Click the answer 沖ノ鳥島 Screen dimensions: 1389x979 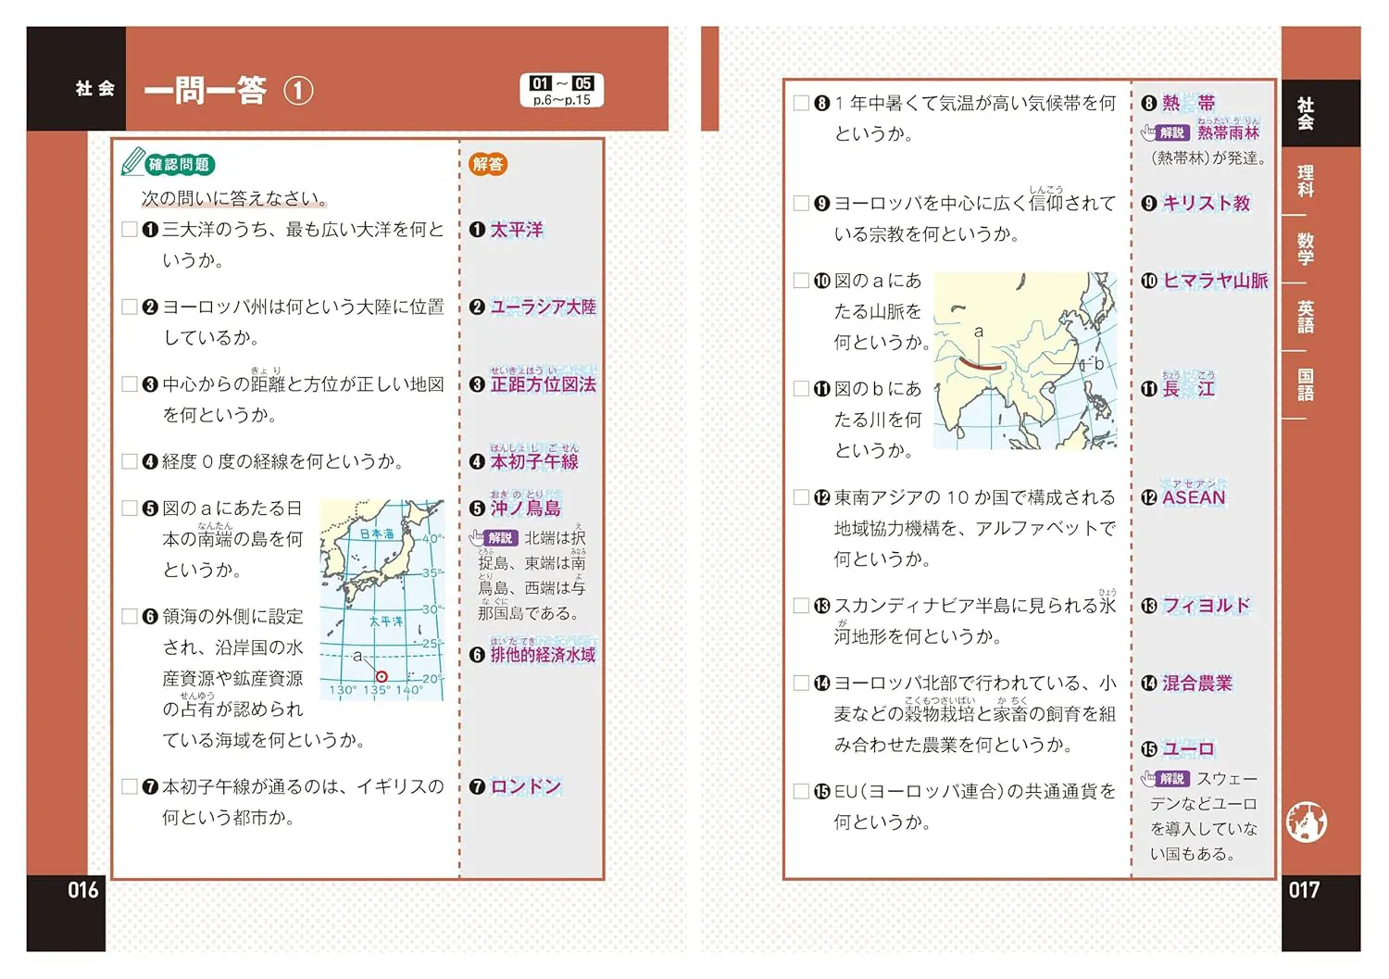(526, 508)
